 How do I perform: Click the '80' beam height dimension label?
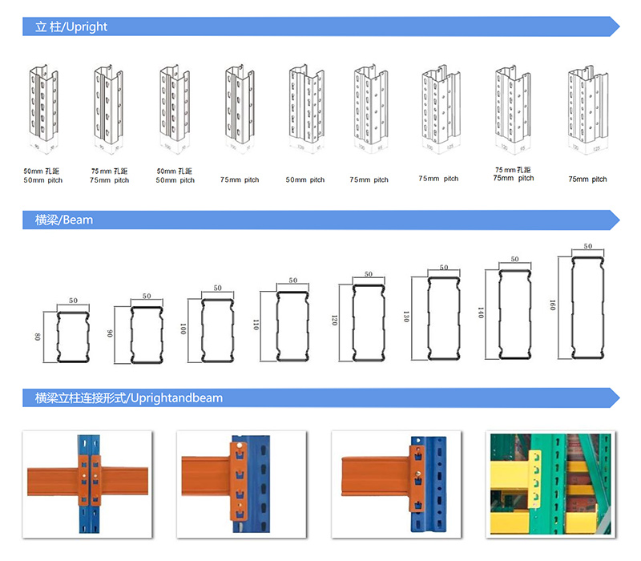tap(38, 337)
